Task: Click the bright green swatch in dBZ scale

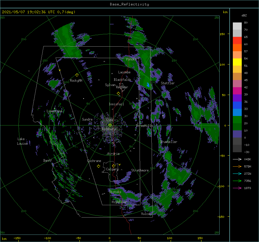Action: (237, 120)
